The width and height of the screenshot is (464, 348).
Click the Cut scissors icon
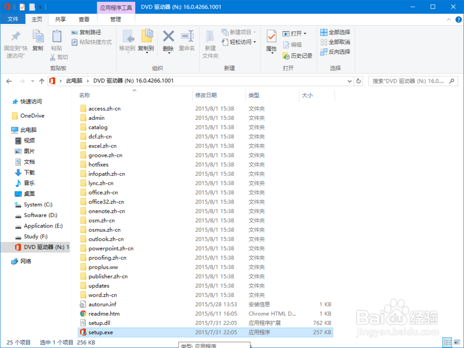point(53,57)
